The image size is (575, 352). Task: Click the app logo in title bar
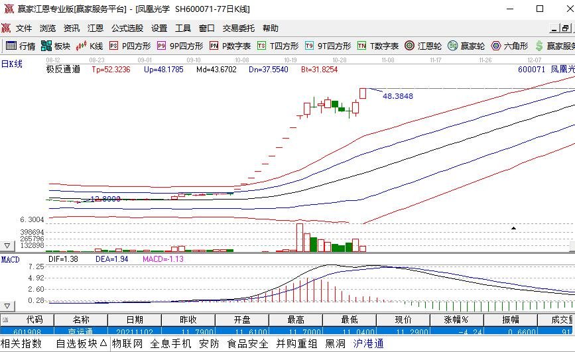(8, 9)
